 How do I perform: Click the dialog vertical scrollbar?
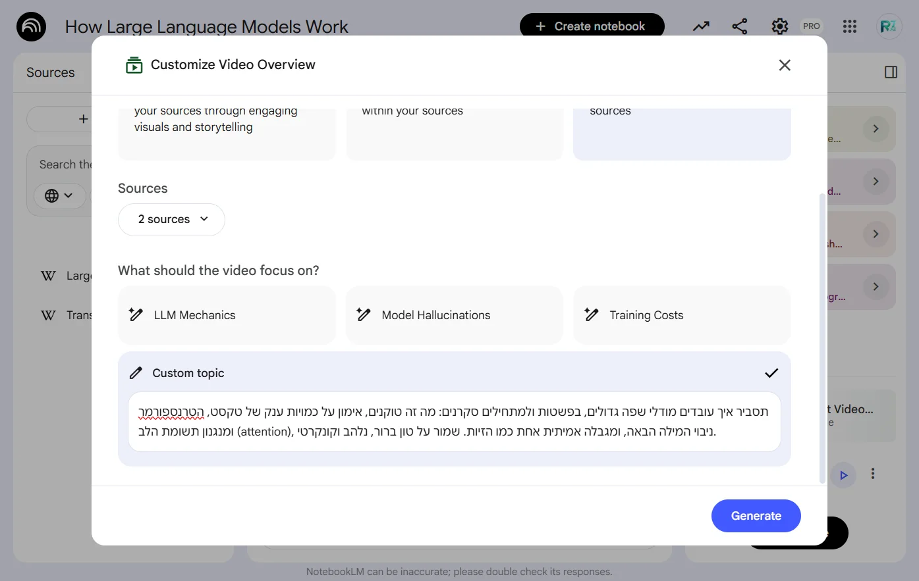[822, 338]
